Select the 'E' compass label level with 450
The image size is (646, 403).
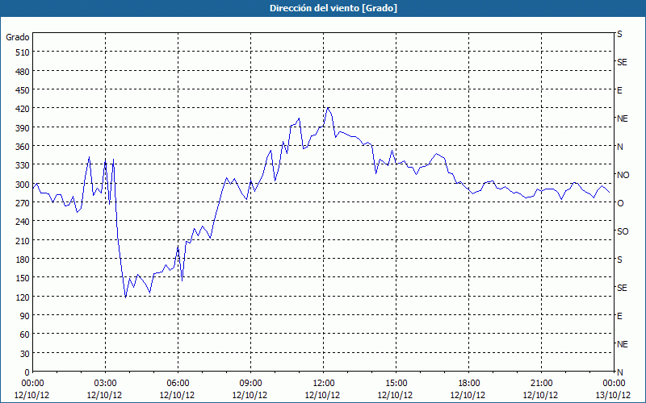click(x=619, y=90)
